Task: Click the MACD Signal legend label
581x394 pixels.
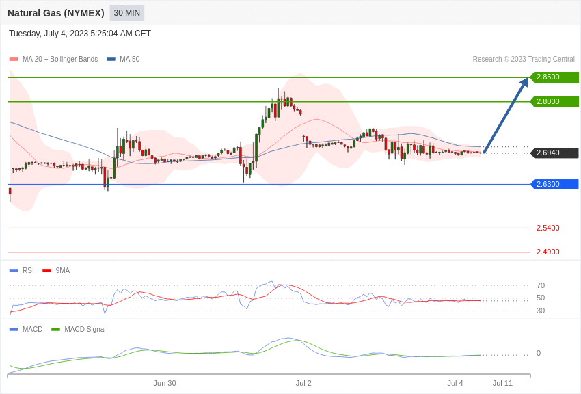Action: [x=85, y=329]
